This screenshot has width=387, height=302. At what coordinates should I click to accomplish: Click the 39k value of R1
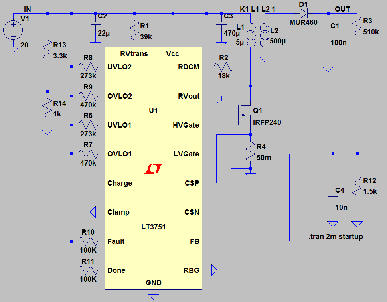click(146, 37)
